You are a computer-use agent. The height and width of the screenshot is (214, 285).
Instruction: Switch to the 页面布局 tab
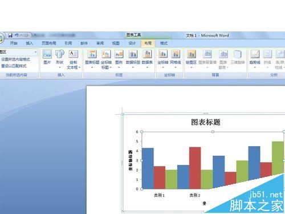point(49,43)
